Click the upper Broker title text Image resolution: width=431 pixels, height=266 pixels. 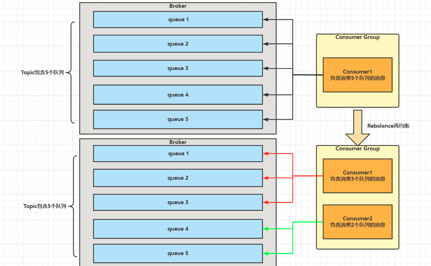coord(178,6)
